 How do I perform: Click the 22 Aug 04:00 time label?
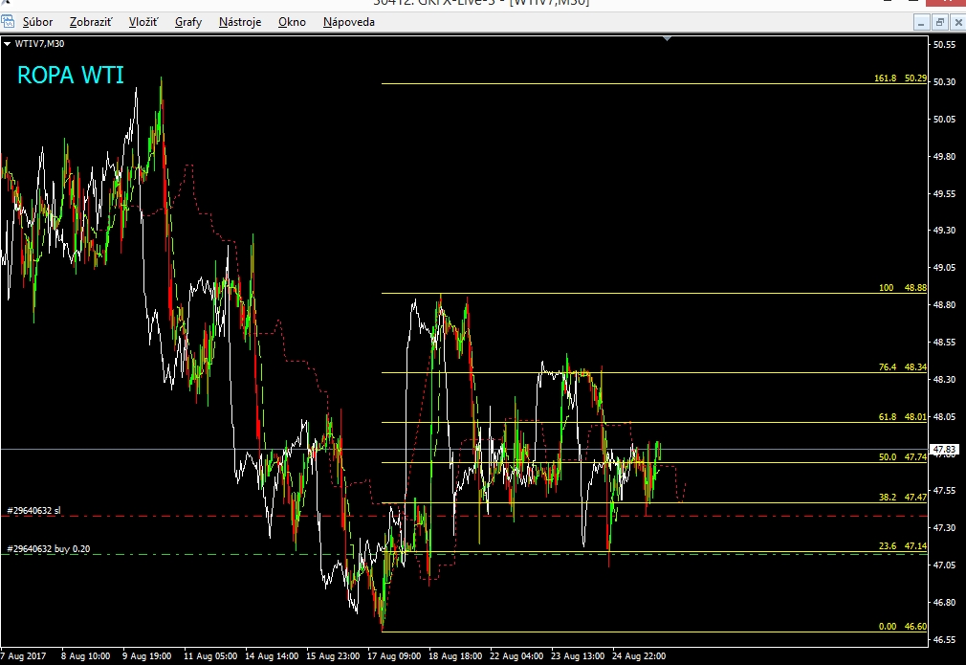[516, 656]
